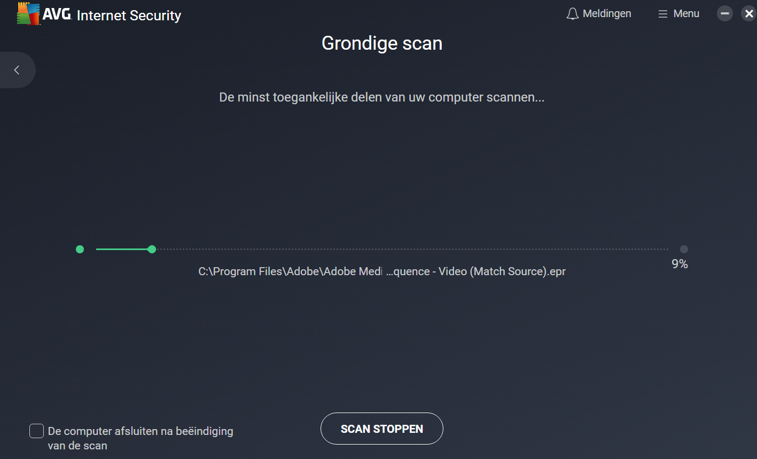Close the AVG Internet Security window
757x459 pixels.
coord(748,14)
